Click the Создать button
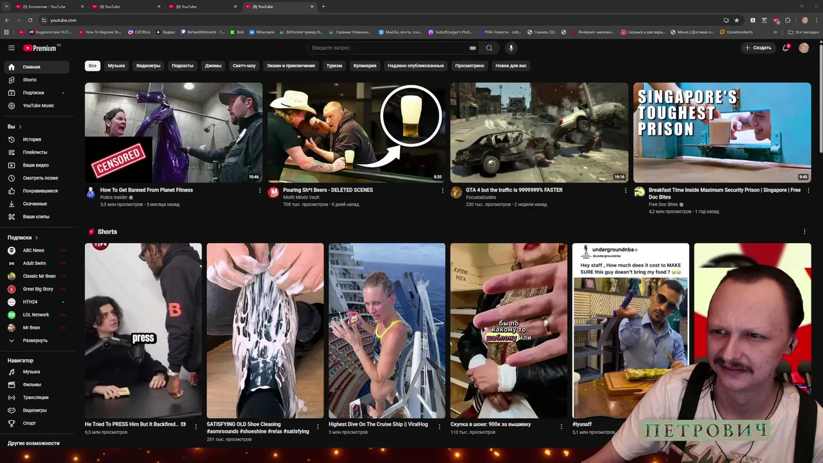 click(757, 48)
